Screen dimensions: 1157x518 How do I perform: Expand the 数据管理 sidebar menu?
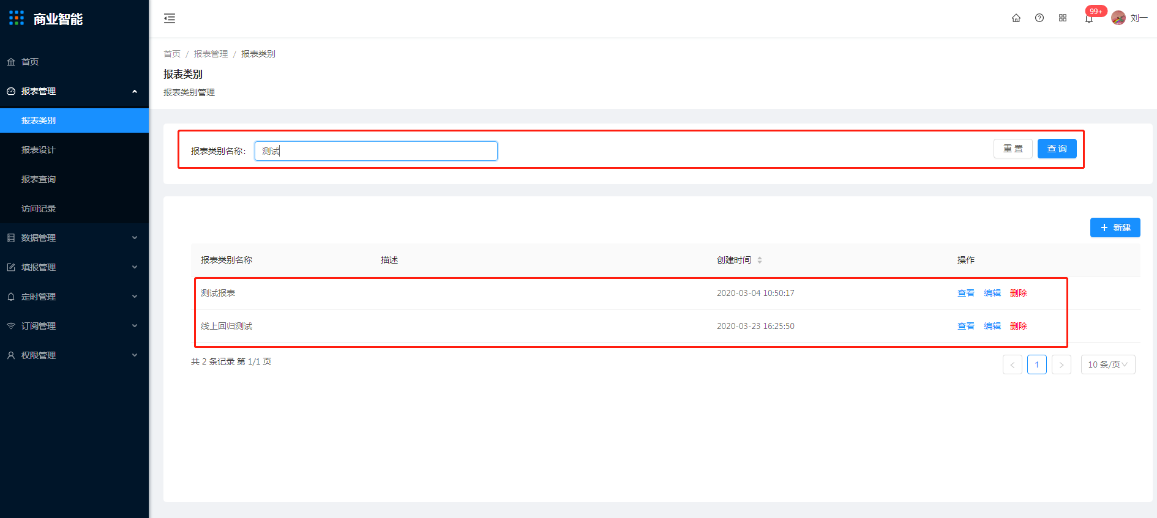[x=74, y=238]
